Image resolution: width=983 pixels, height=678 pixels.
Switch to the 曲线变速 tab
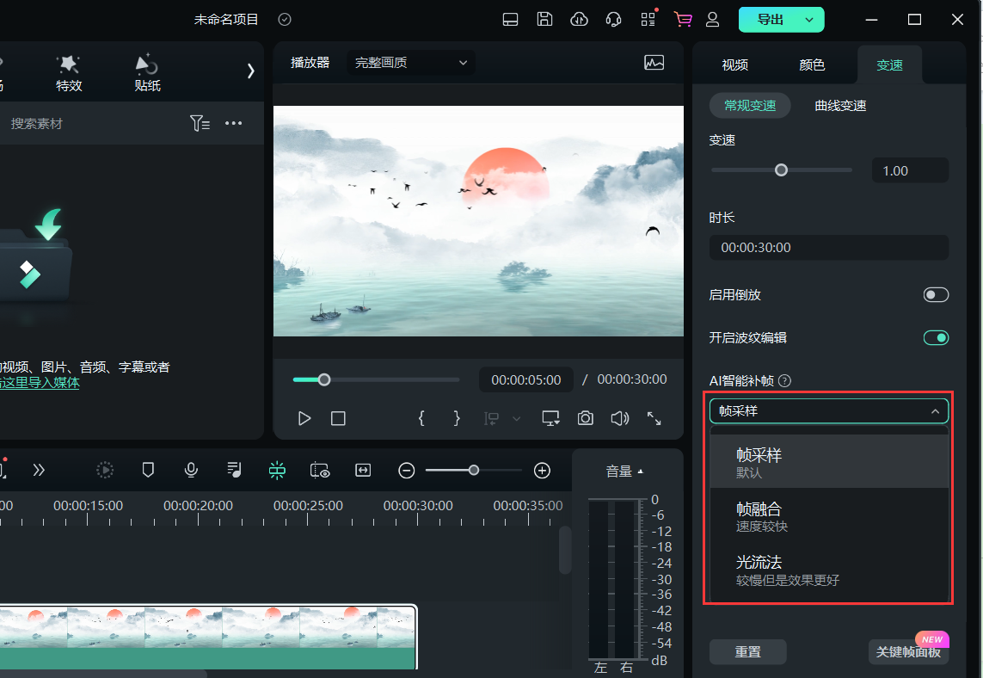tap(839, 105)
